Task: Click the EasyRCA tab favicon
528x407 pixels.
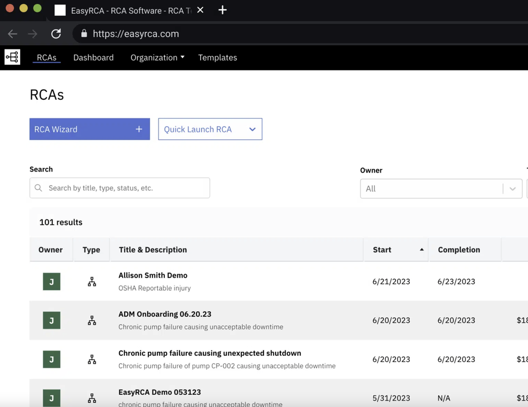Action: 60,10
